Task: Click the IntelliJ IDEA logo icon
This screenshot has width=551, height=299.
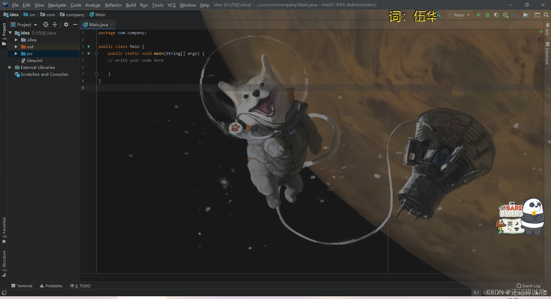Action: [5, 5]
